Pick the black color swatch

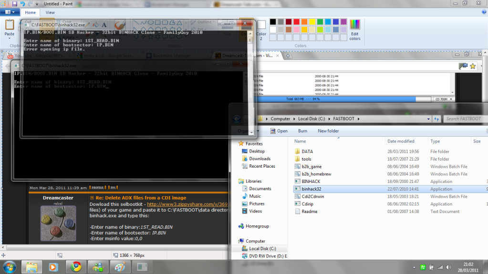click(x=273, y=22)
